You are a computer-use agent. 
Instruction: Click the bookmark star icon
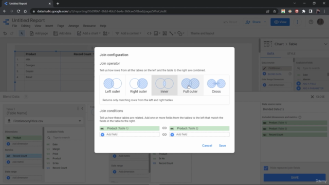[275, 11]
